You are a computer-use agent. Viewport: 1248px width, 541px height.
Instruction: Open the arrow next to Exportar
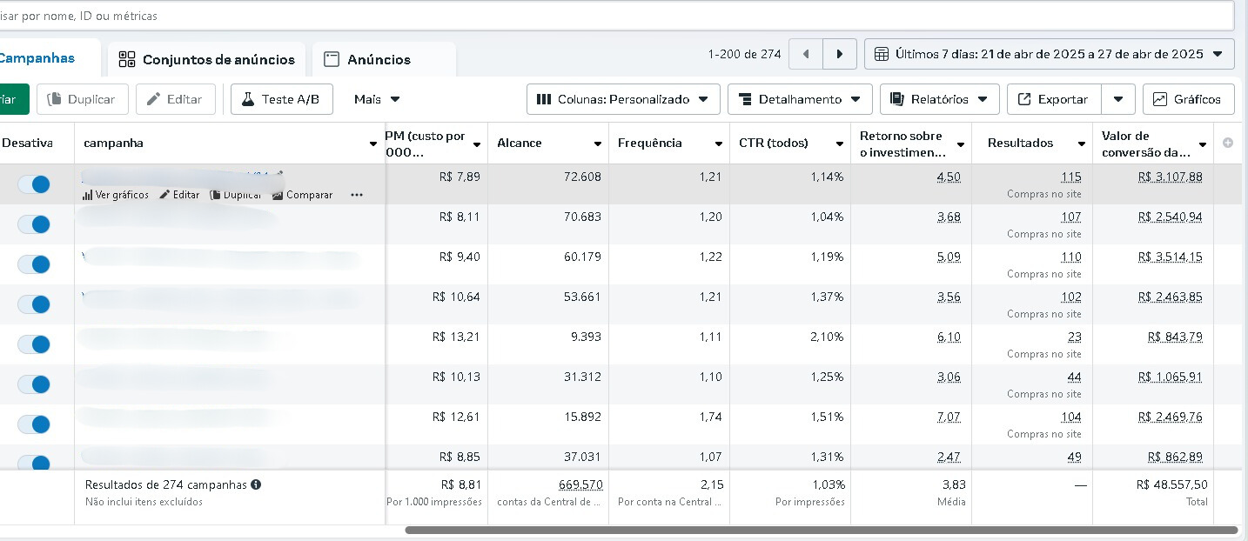point(1118,99)
